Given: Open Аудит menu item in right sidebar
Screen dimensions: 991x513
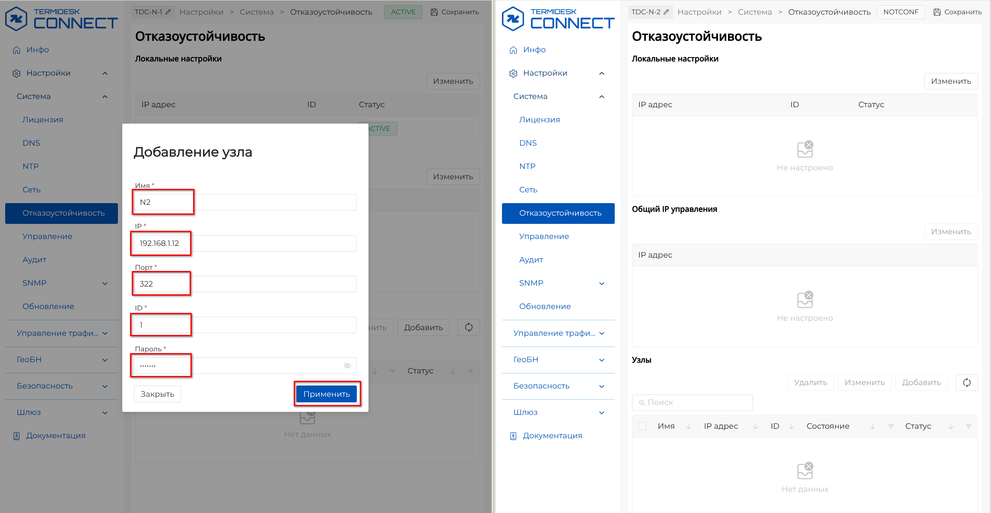Looking at the screenshot, I should tap(531, 260).
